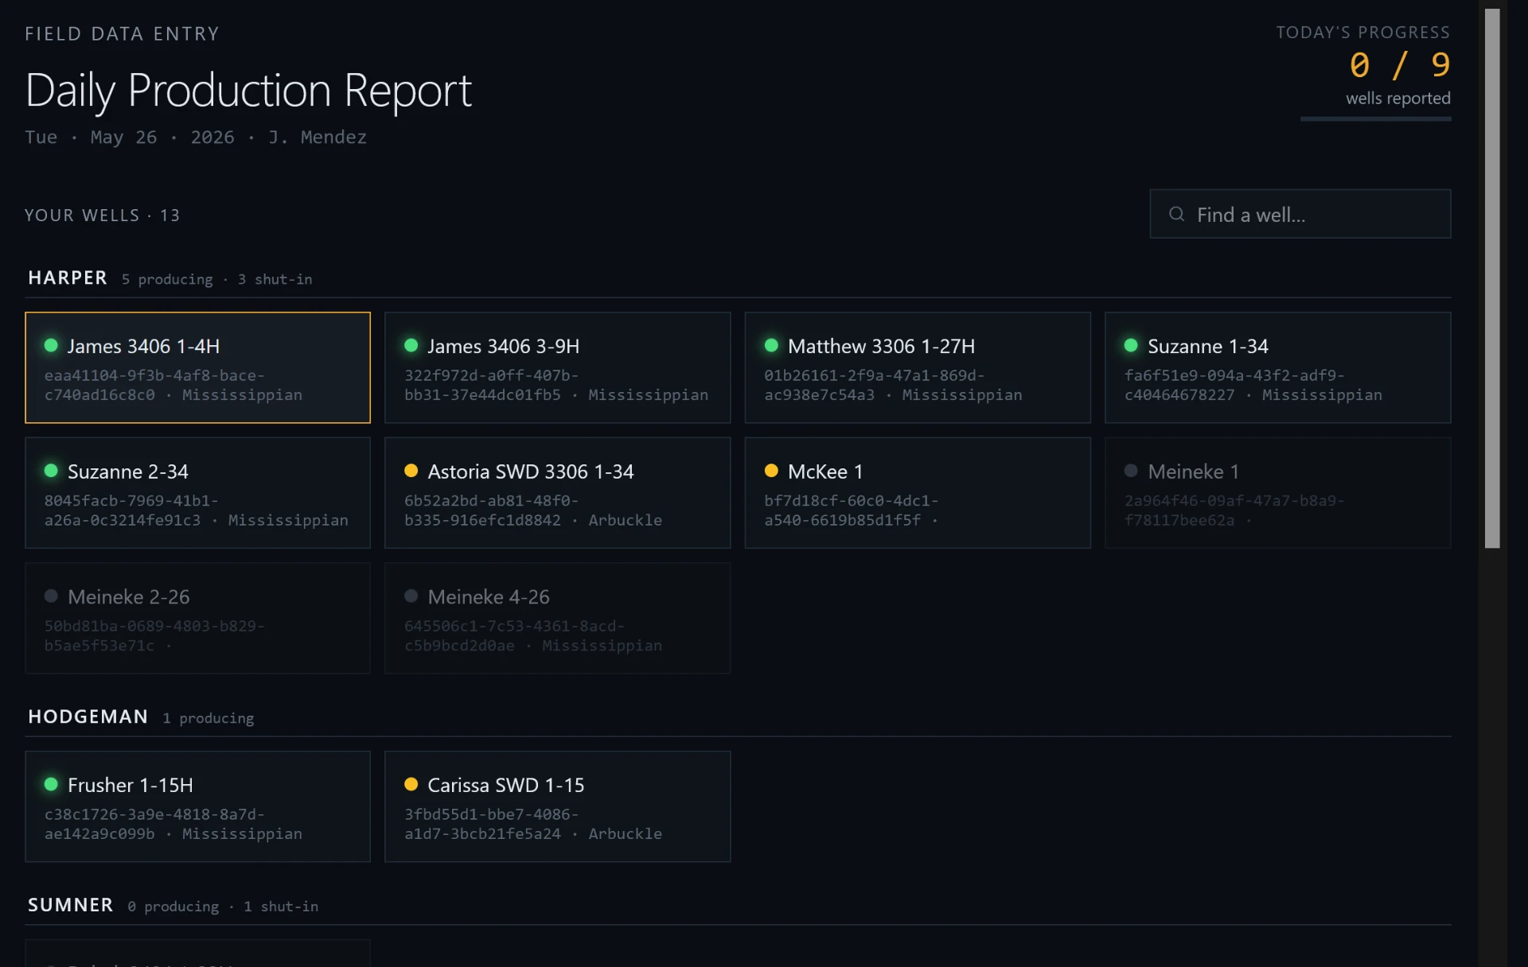The image size is (1528, 967).
Task: Click gray status dot on Meineke 4-26
Action: [x=411, y=596]
